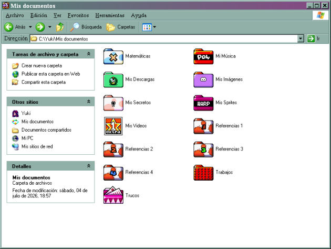Open the Herramientas menu
Image resolution: width=331 pixels, height=249 pixels.
[110, 15]
